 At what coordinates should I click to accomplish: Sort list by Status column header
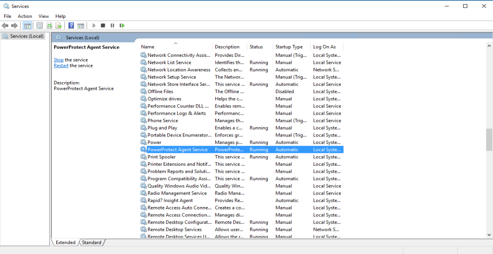tap(256, 47)
